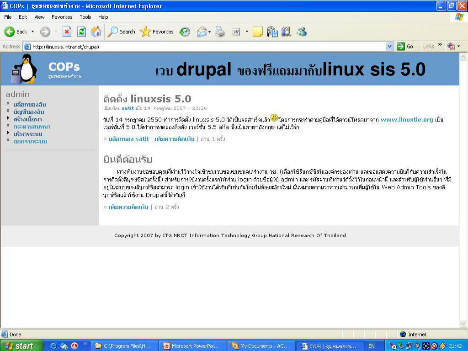
Task: Click the satit author link
Action: click(128, 108)
